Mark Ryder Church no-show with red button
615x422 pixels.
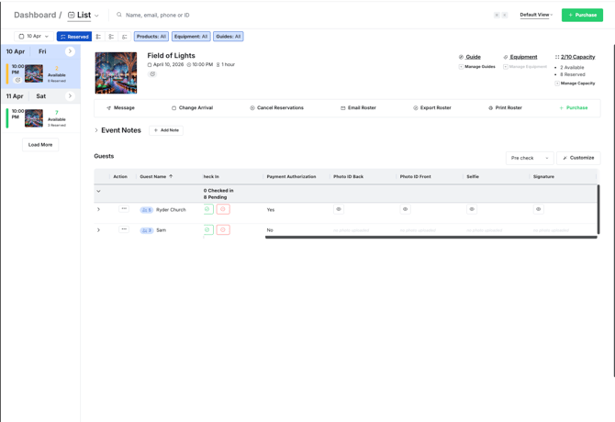click(x=223, y=209)
